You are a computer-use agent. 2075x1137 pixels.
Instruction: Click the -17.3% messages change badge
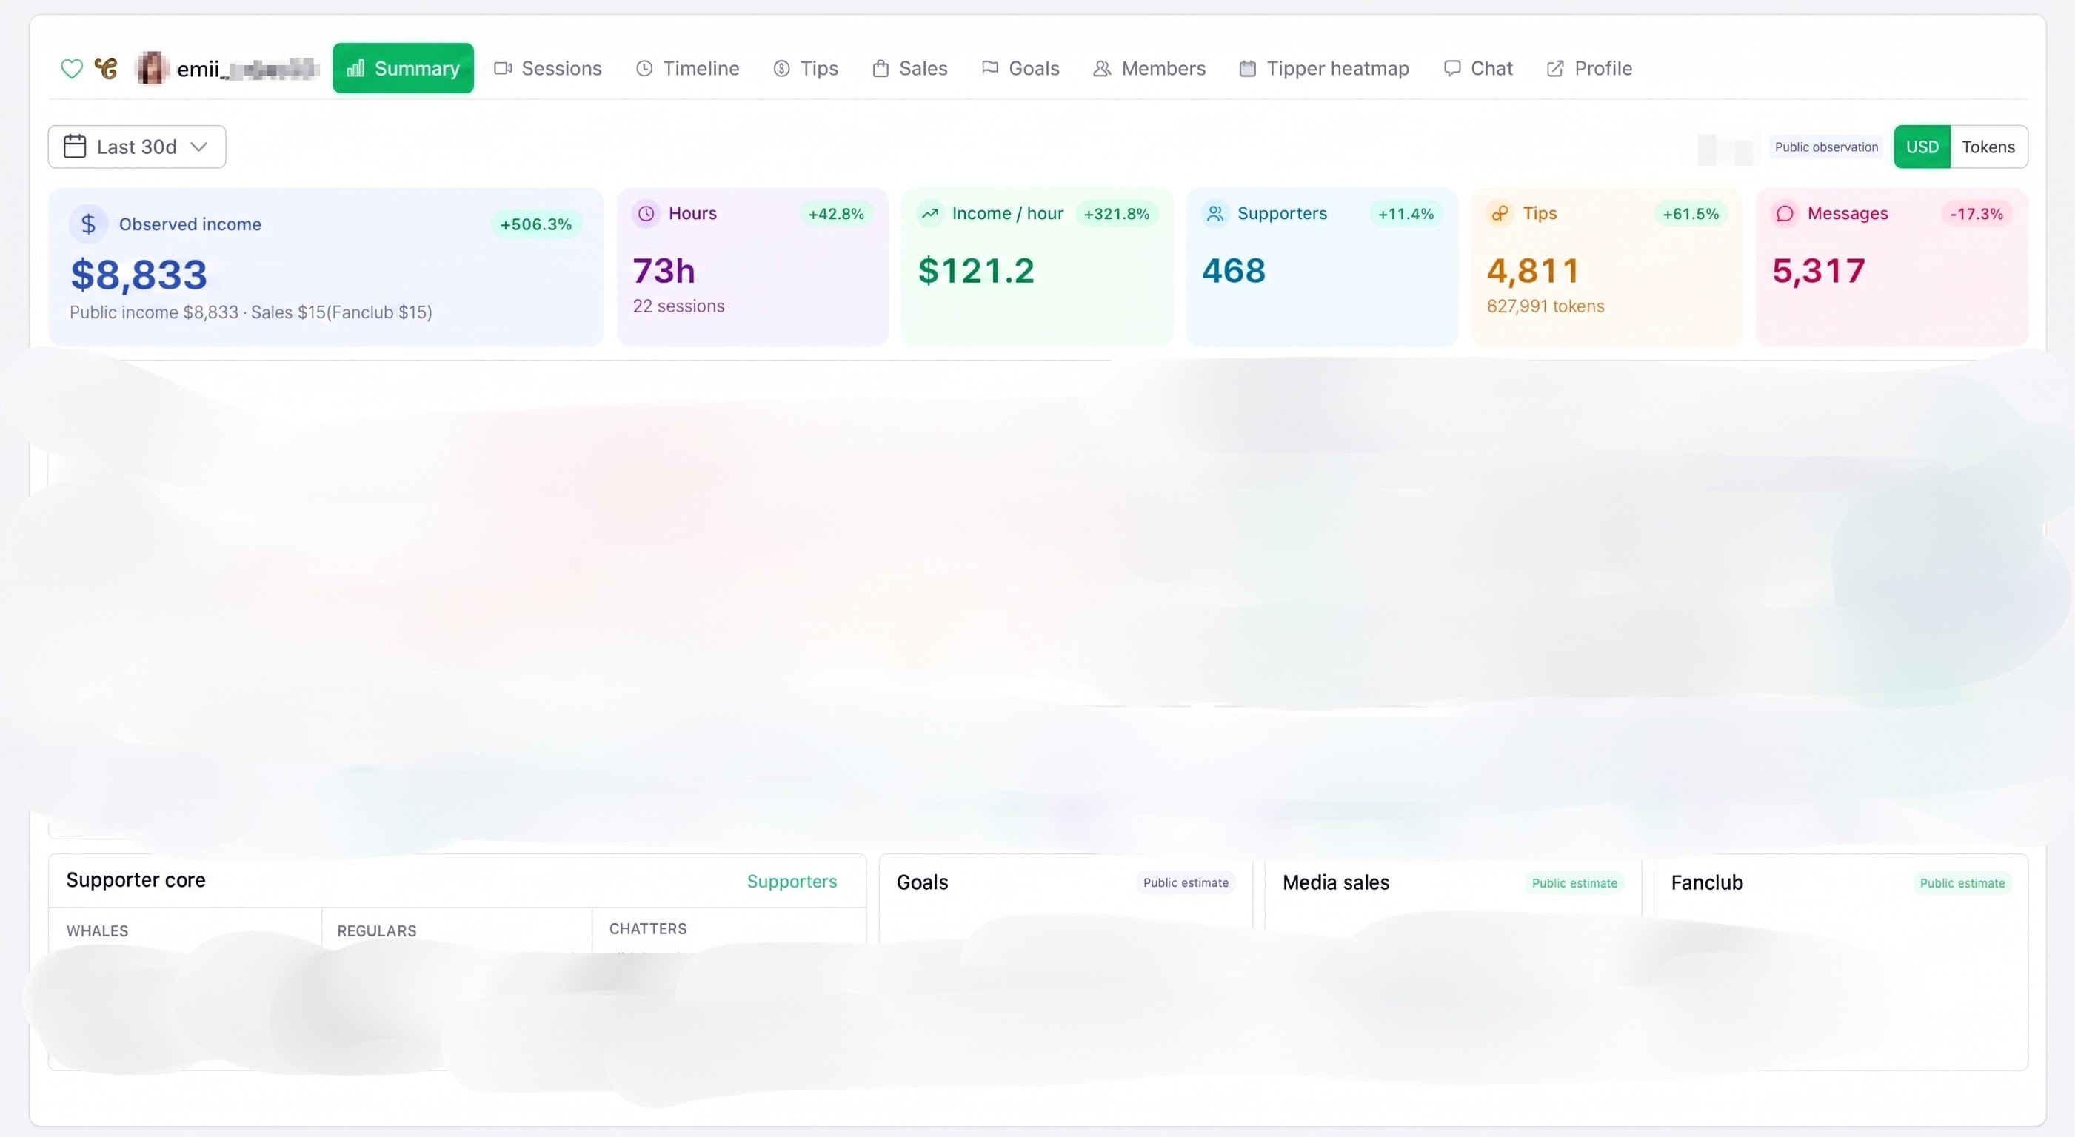pos(1976,213)
